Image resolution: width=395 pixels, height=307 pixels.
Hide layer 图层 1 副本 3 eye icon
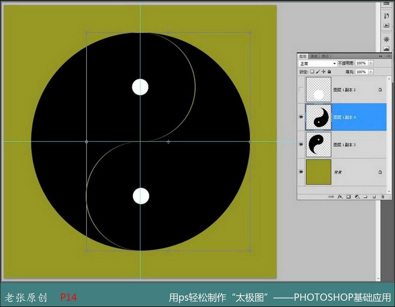point(301,145)
